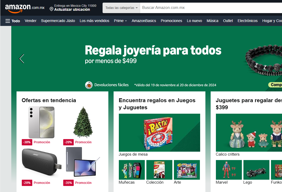Open the Colección category thumbnail

(x=159, y=170)
